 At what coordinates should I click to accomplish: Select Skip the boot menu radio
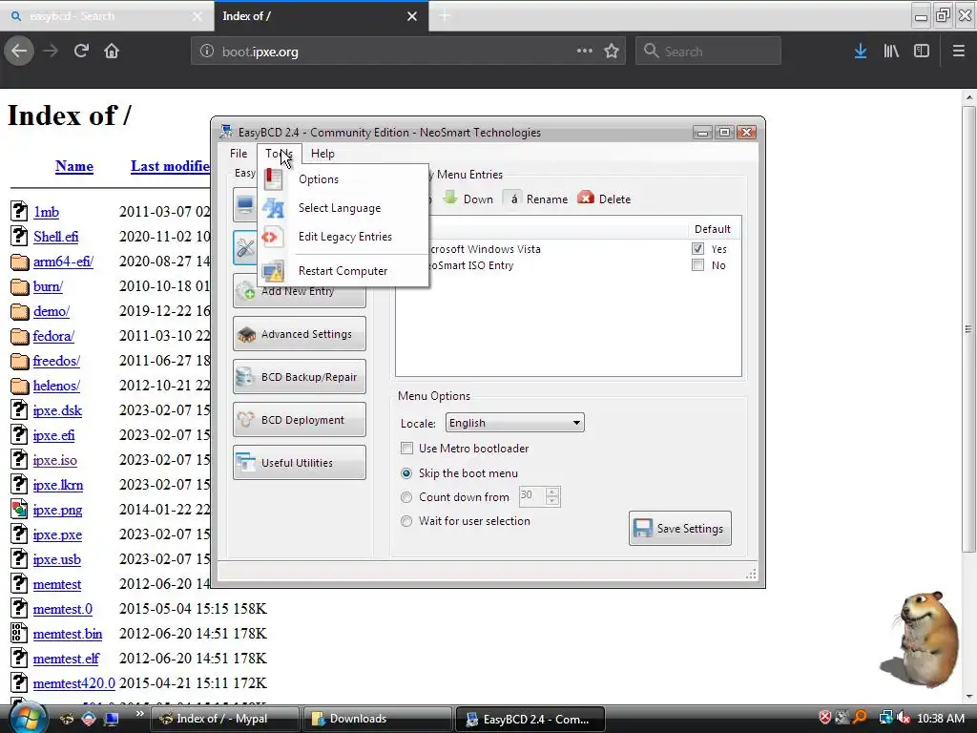click(x=406, y=473)
